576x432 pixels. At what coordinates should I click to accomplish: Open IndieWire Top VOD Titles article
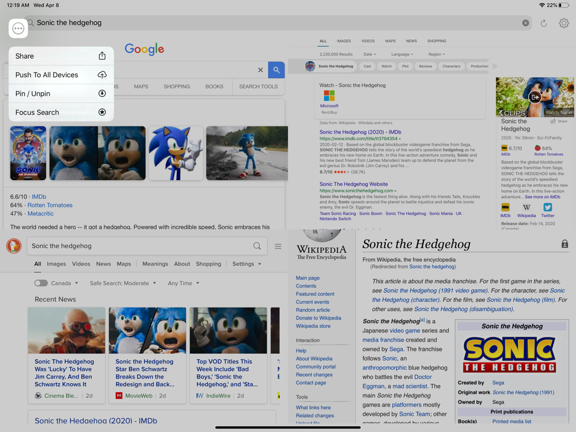tap(228, 355)
